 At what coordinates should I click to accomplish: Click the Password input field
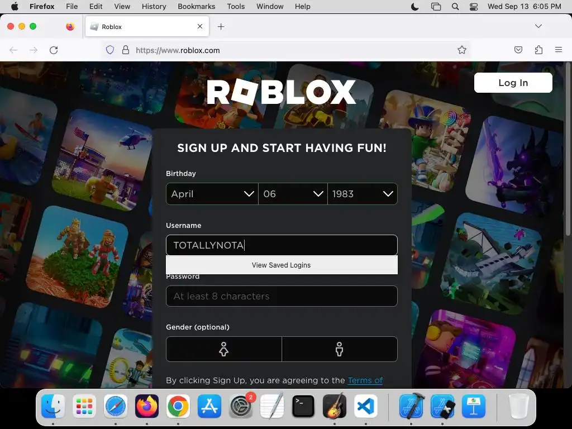282,296
